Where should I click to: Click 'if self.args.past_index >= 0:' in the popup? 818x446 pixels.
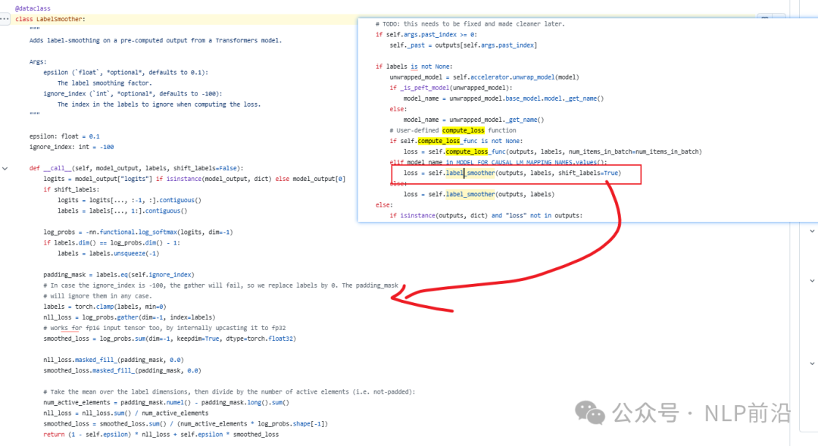click(426, 34)
